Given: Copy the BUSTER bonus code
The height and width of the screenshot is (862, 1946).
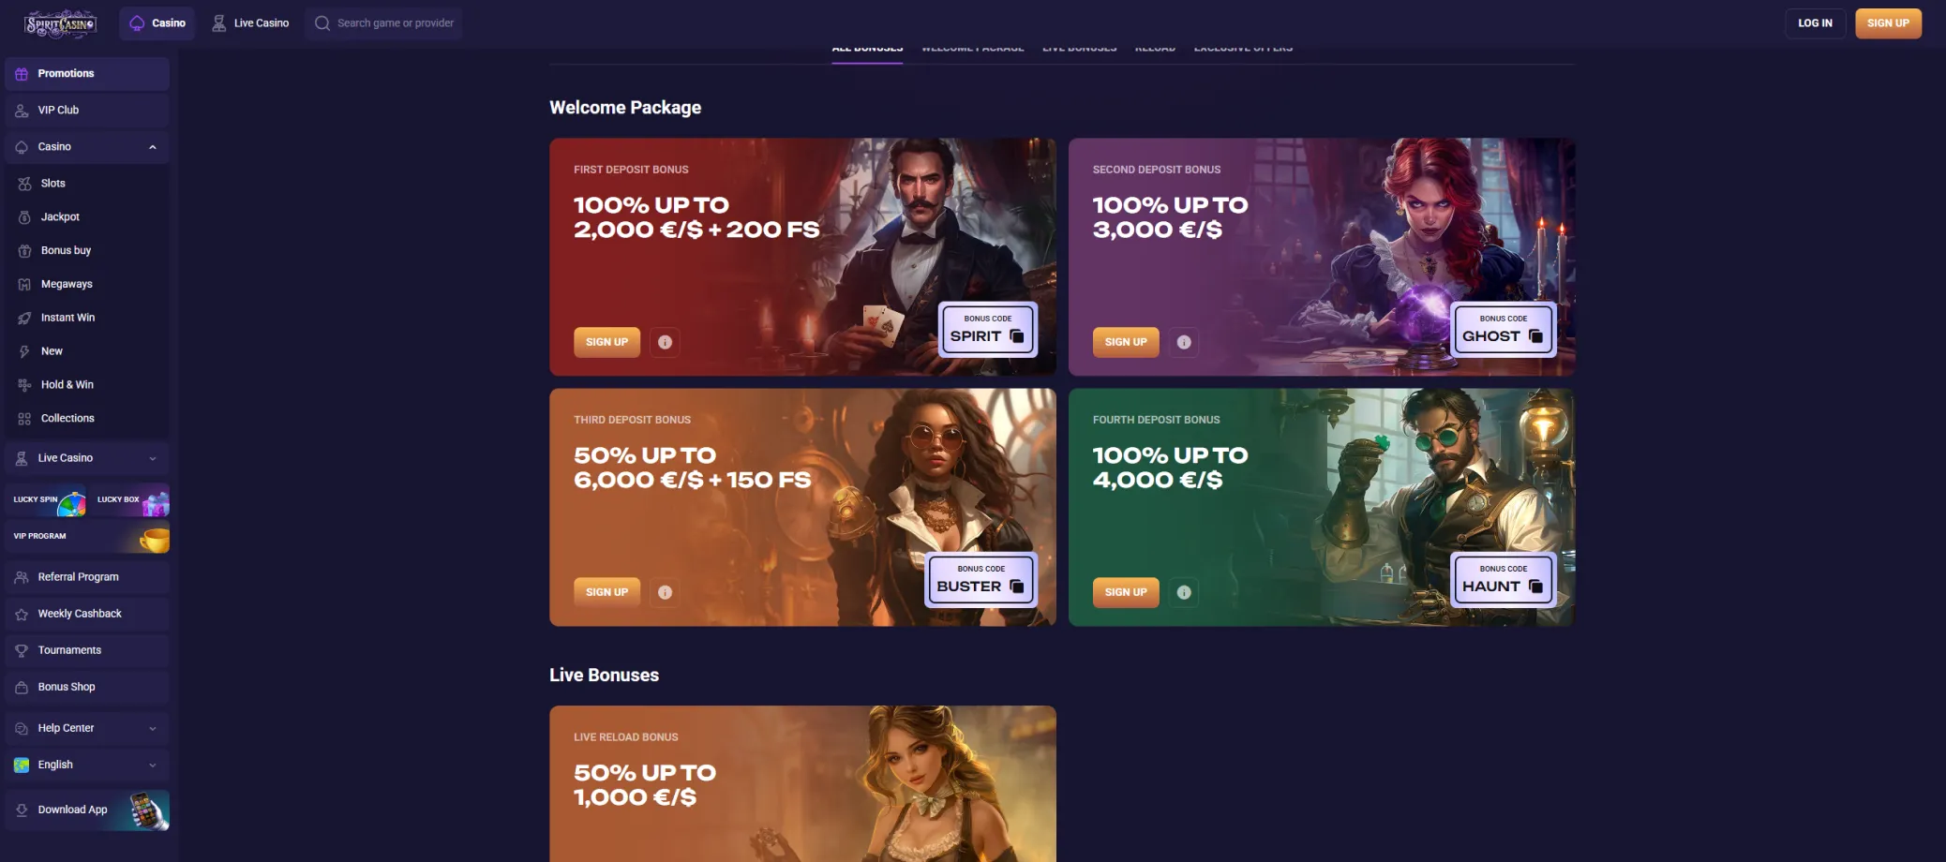Looking at the screenshot, I should tap(1017, 587).
